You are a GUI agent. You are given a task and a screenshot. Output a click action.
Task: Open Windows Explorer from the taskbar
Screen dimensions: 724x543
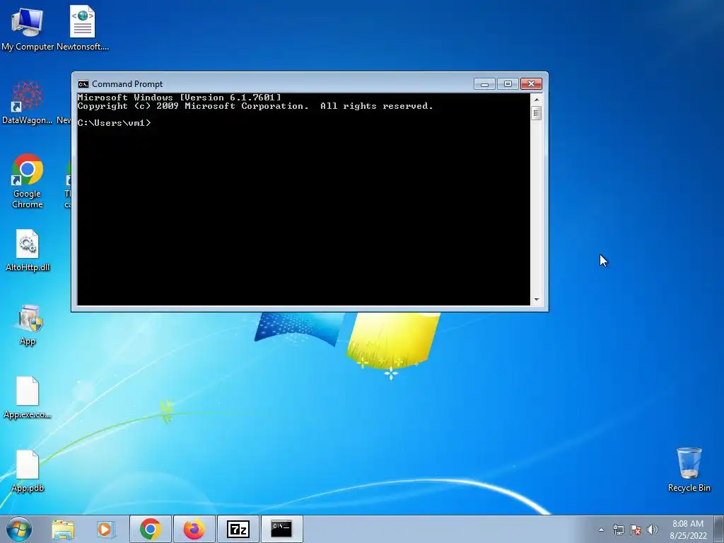(63, 529)
